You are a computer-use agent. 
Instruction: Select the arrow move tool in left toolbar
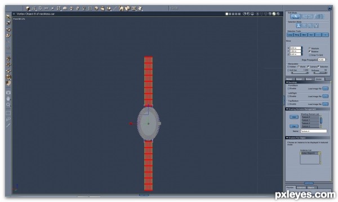pos(8,17)
